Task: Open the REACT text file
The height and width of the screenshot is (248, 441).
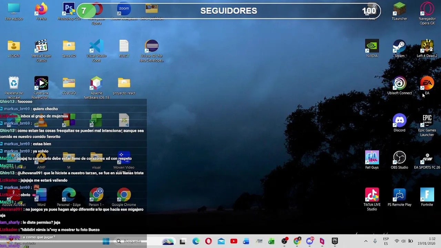Action: click(x=124, y=49)
